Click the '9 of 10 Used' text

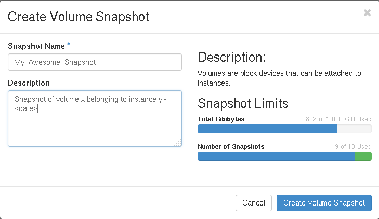353,147
